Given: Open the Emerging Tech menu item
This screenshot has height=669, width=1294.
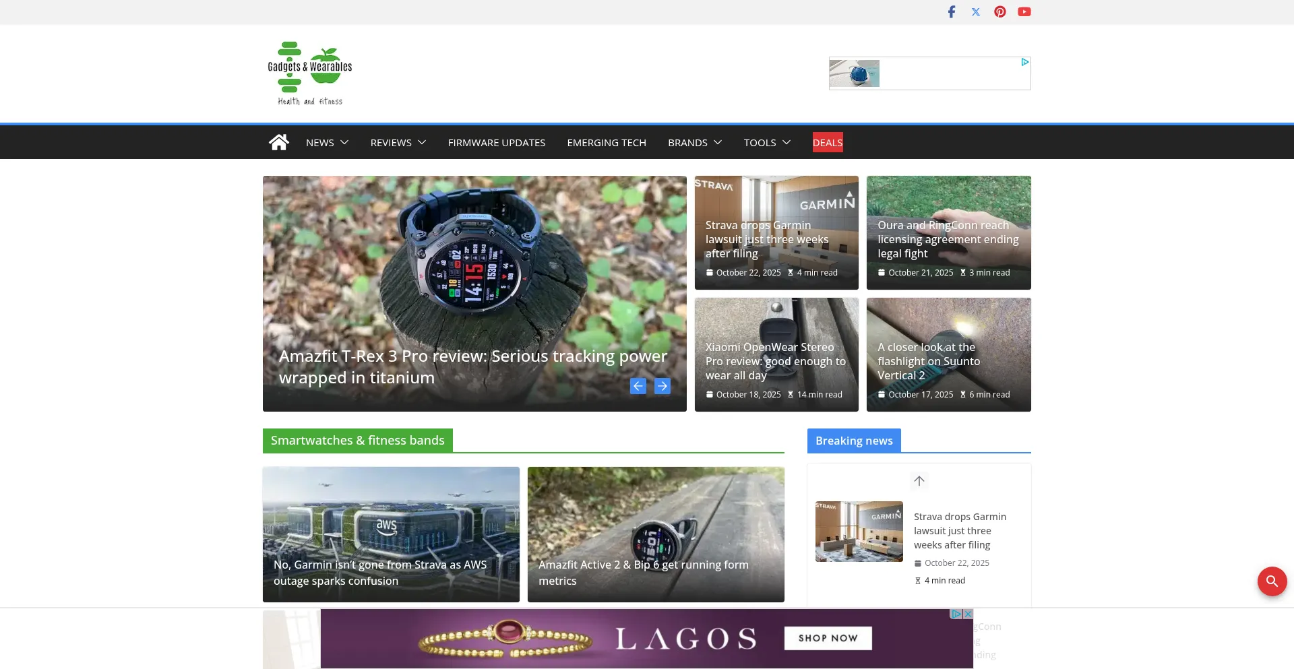Looking at the screenshot, I should (606, 143).
